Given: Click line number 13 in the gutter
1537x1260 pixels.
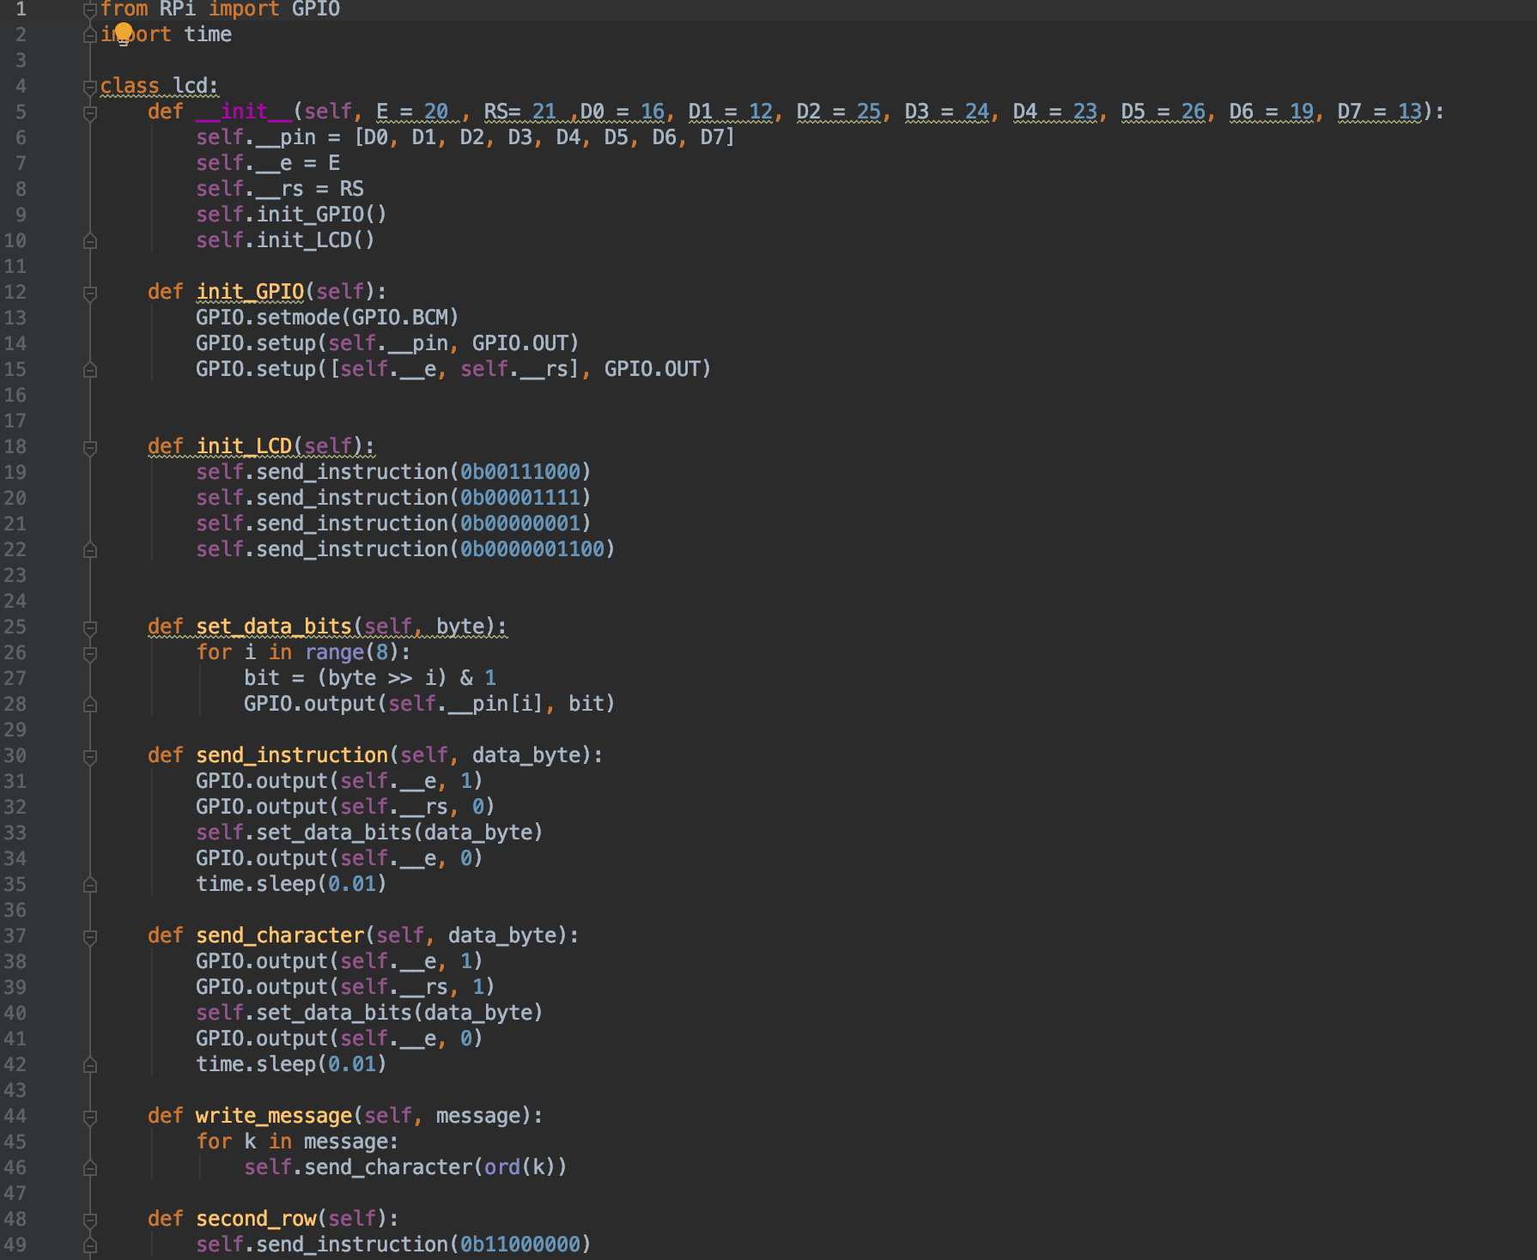Looking at the screenshot, I should [15, 318].
